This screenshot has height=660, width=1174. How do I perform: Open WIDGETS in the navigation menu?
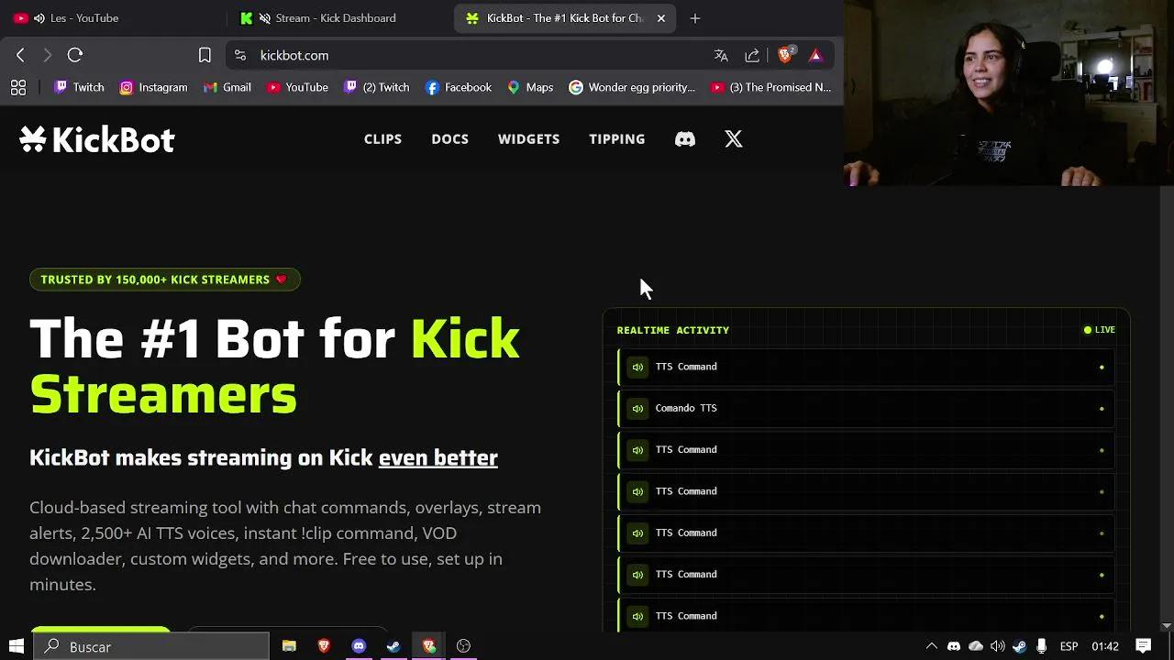tap(528, 139)
